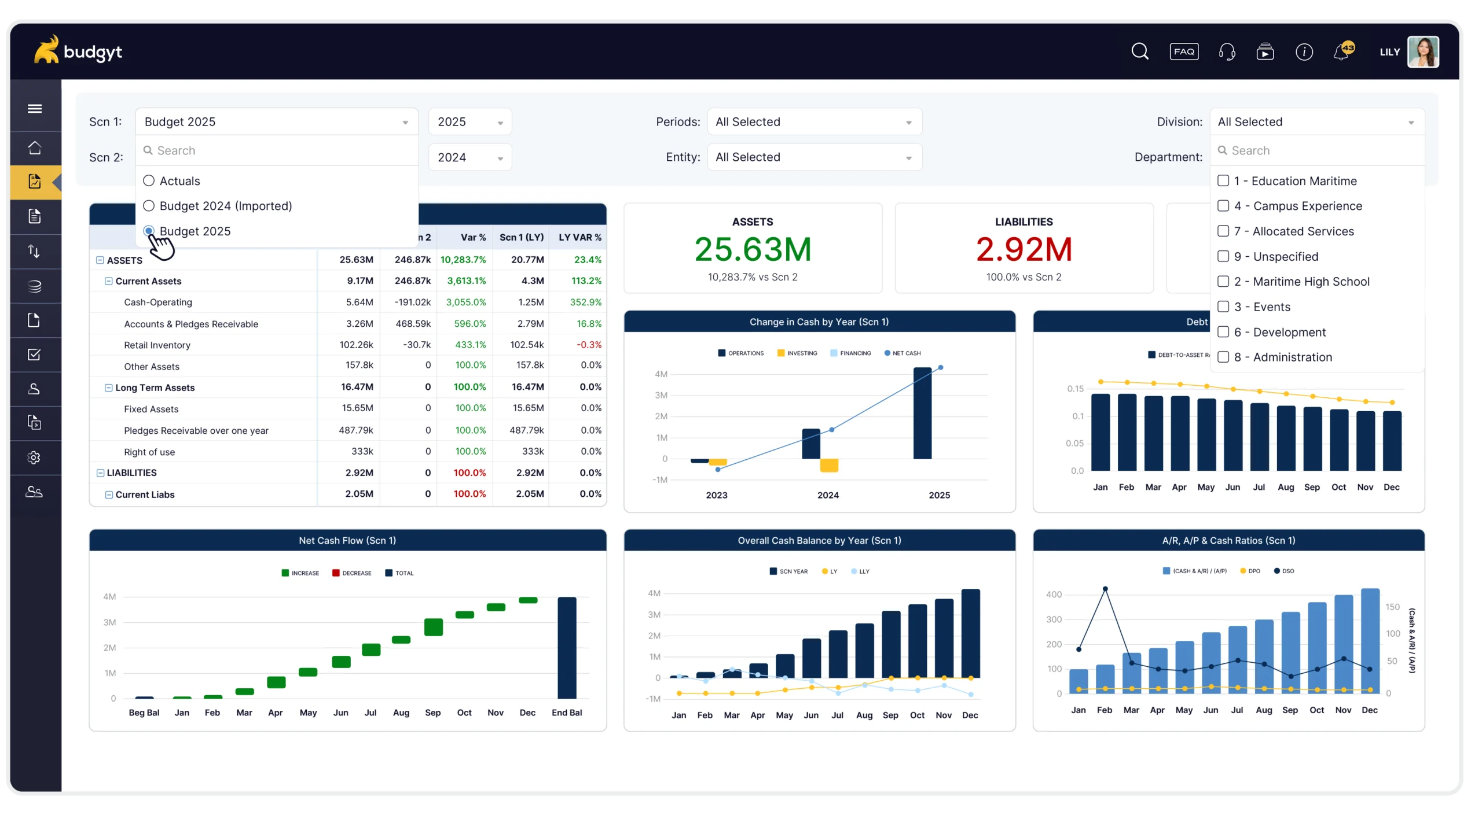Screen dimensions: 1482x823
Task: Click the Lily user profile avatar
Action: (x=1423, y=52)
